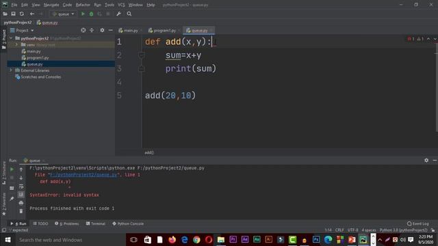Open Google Chrome from the taskbar

(x=196, y=240)
